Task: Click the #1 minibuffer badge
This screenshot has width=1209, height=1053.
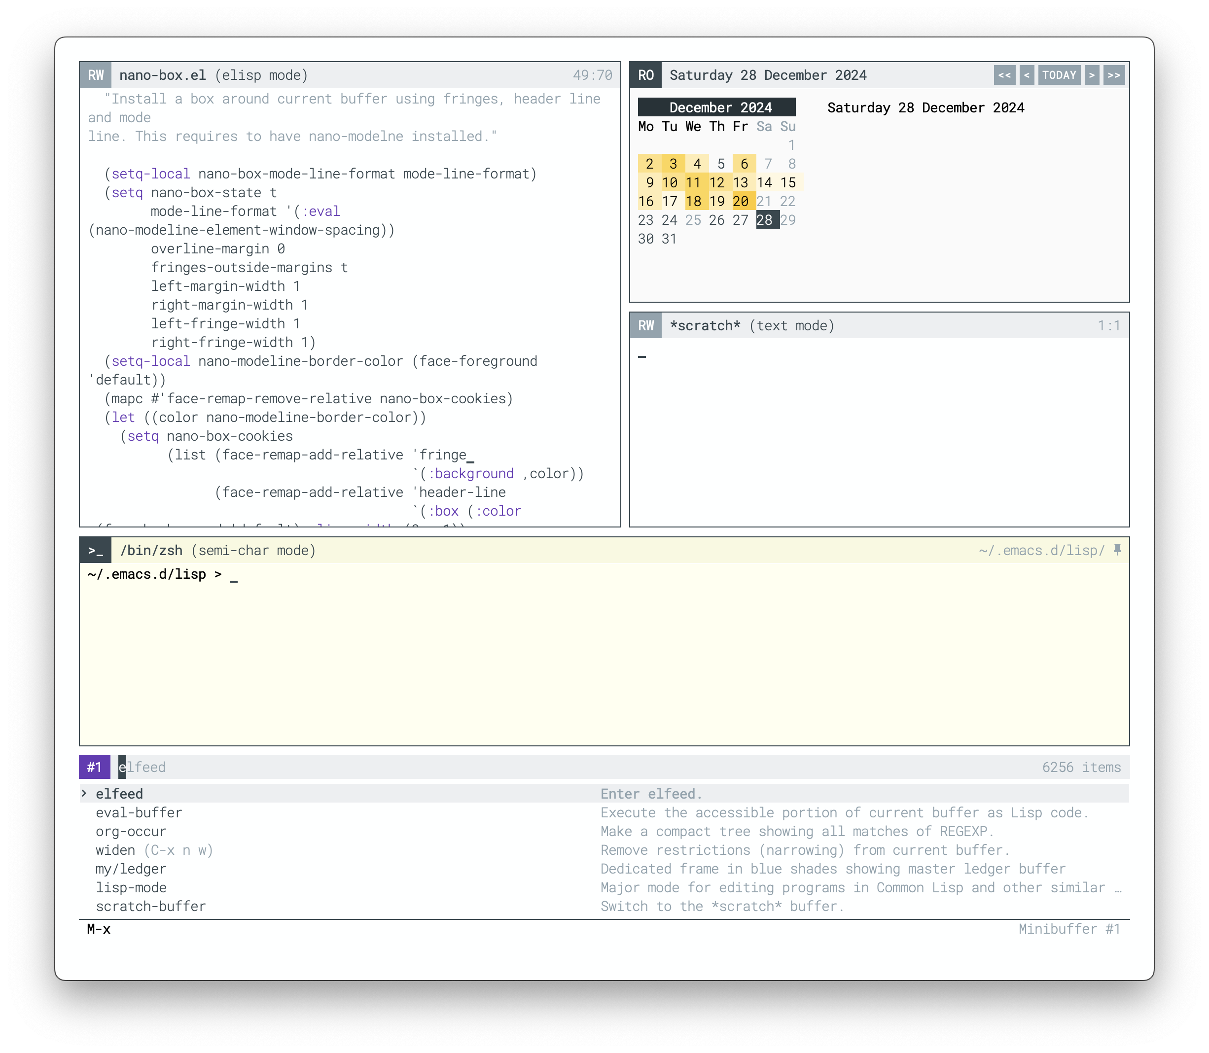Action: [x=95, y=767]
